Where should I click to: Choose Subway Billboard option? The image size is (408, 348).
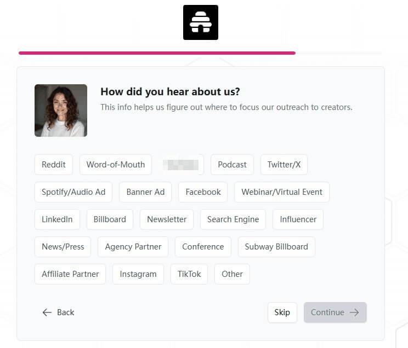point(276,247)
